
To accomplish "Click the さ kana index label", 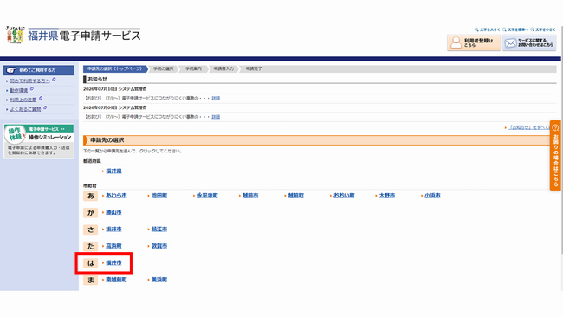I will pyautogui.click(x=90, y=230).
